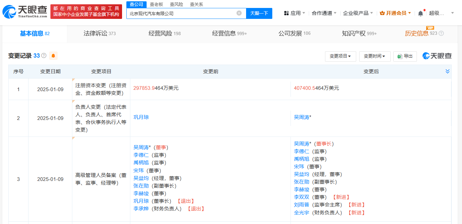This screenshot has height=224, width=462.
Task: Select the 查风险 search tab
Action: (x=176, y=4)
